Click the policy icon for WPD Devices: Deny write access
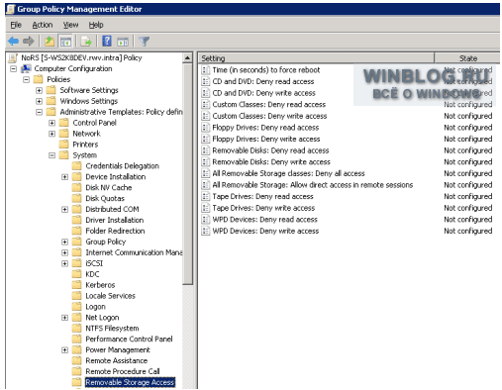The image size is (502, 390). pyautogui.click(x=206, y=231)
